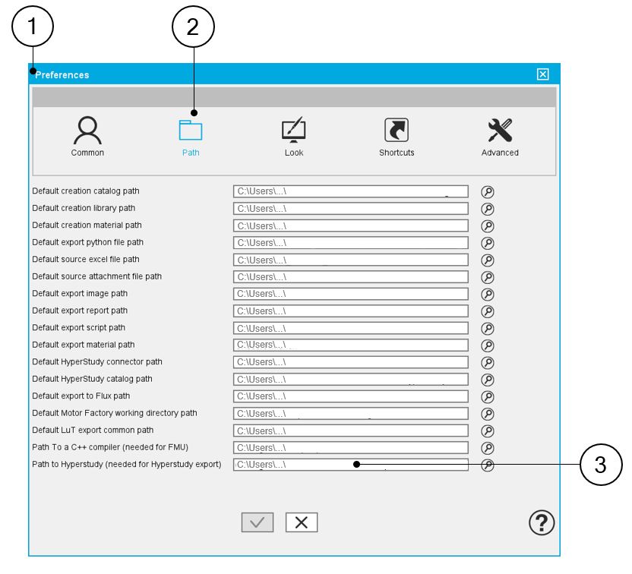632x574 pixels.
Task: Edit the Default export report path field
Action: click(x=350, y=311)
